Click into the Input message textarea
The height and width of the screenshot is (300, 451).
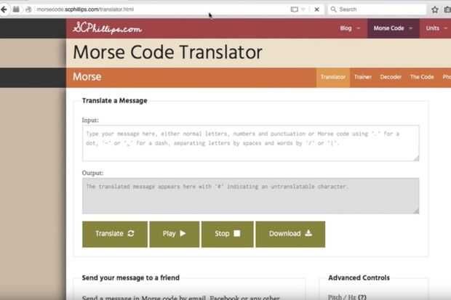tap(250, 143)
